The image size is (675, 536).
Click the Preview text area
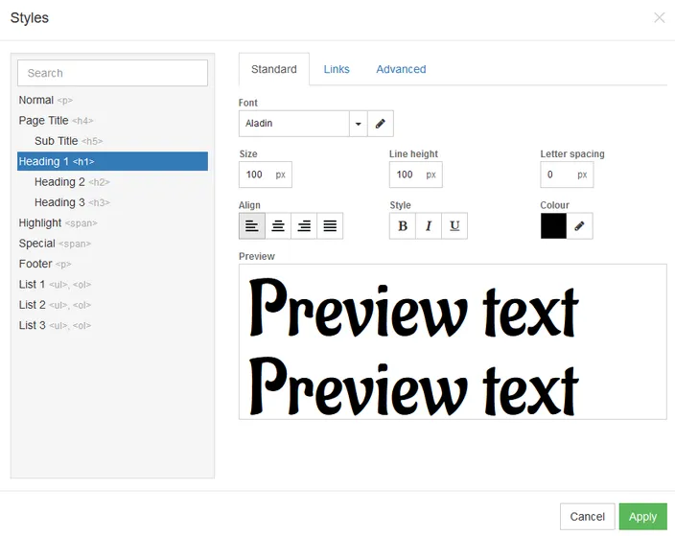[453, 341]
